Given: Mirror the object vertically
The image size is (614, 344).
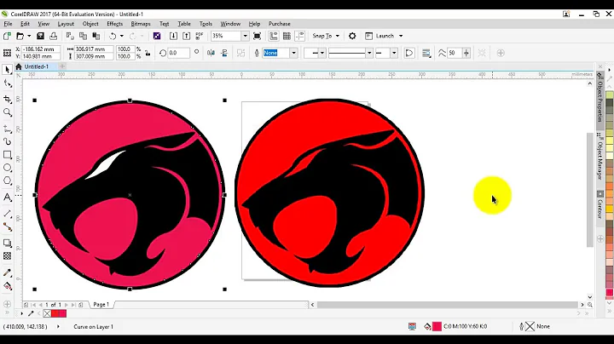Looking at the screenshot, I should coord(224,53).
